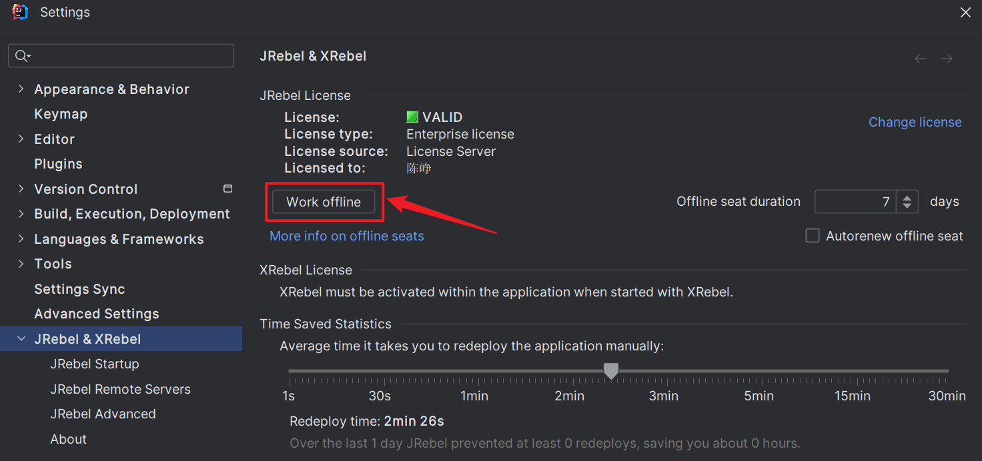Expand the Appearance & Behavior section

pos(21,89)
